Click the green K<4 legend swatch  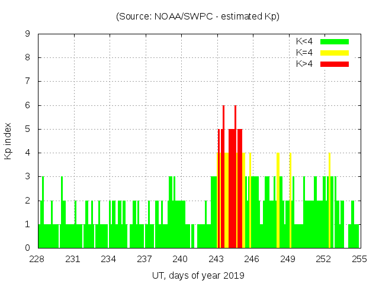334,42
